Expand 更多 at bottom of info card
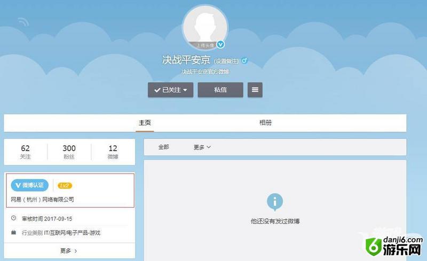427x261 pixels. point(69,251)
